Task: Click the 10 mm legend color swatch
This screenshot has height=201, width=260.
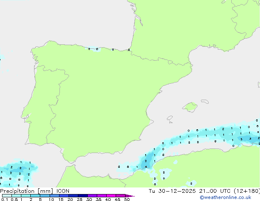Action: [x=54, y=196]
